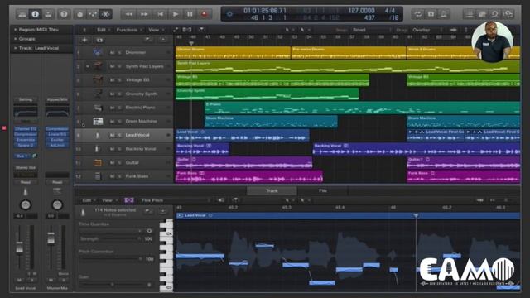Click the 4/4 time signature display
Viewport: 530px width, 298px height.
tap(390, 11)
